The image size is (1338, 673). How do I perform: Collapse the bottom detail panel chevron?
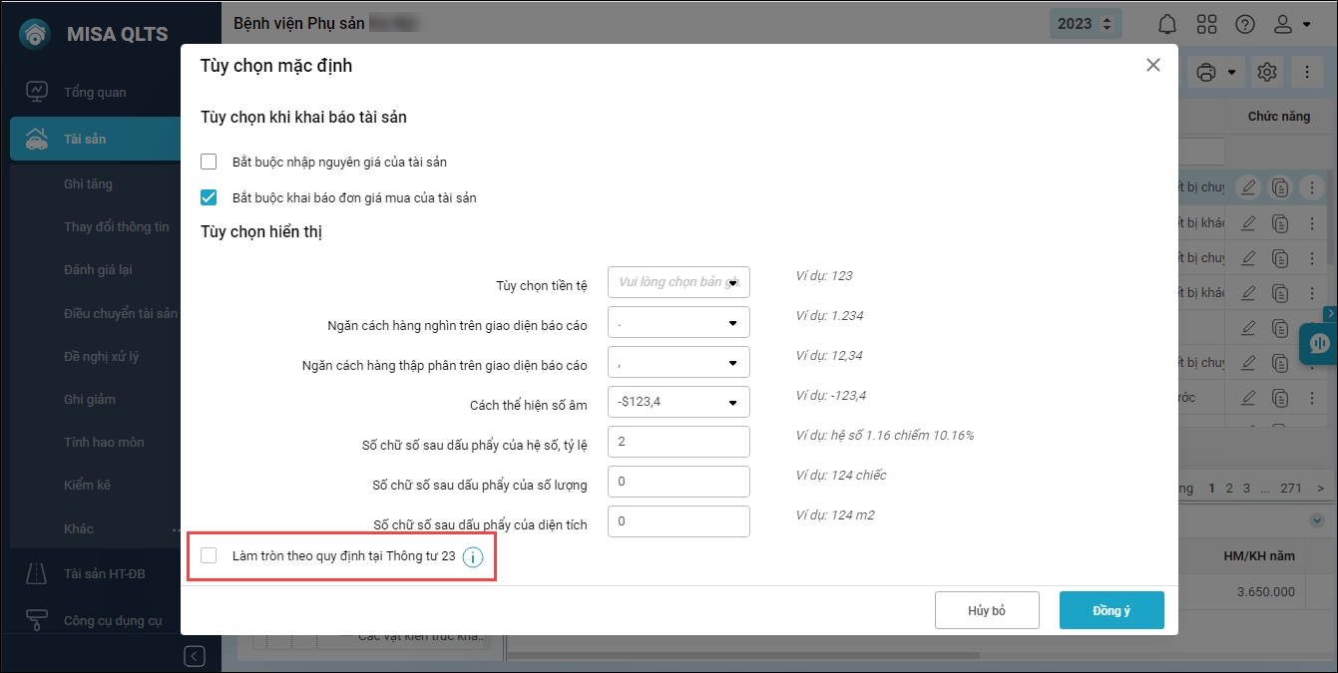point(1317,520)
